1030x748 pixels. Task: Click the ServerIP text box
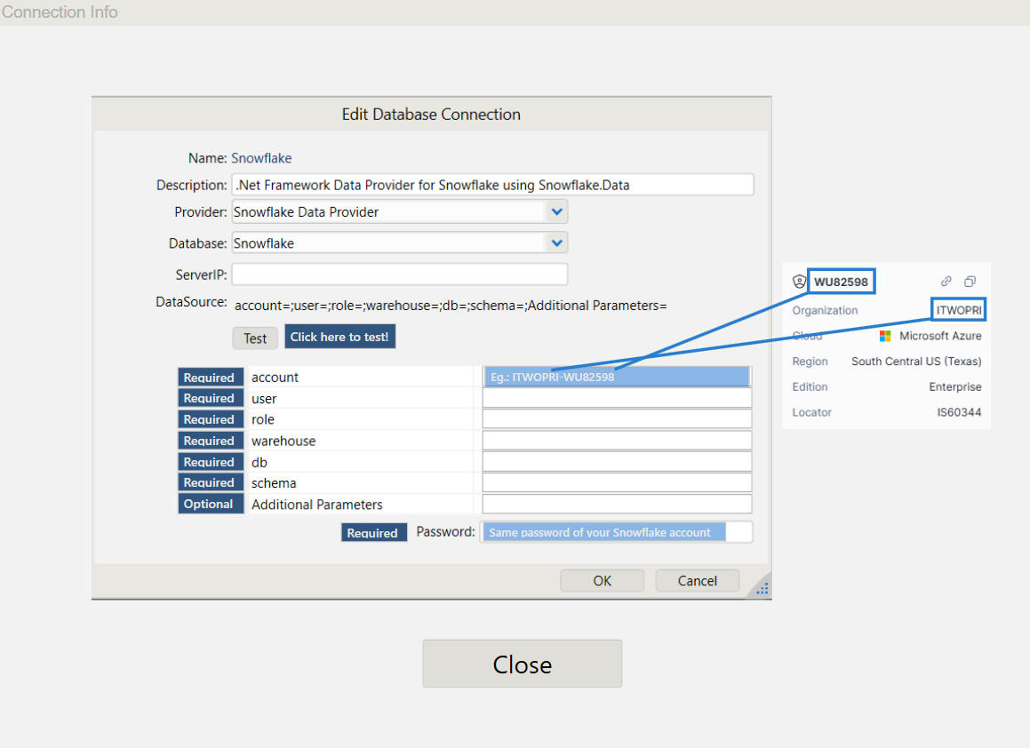tap(399, 274)
